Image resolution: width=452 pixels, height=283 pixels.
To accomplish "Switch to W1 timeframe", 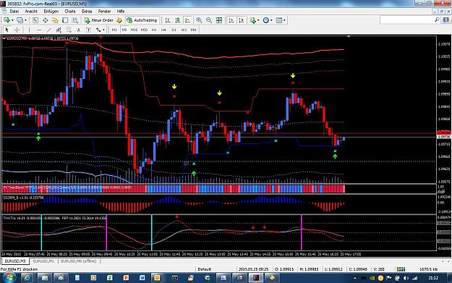I will (x=184, y=30).
